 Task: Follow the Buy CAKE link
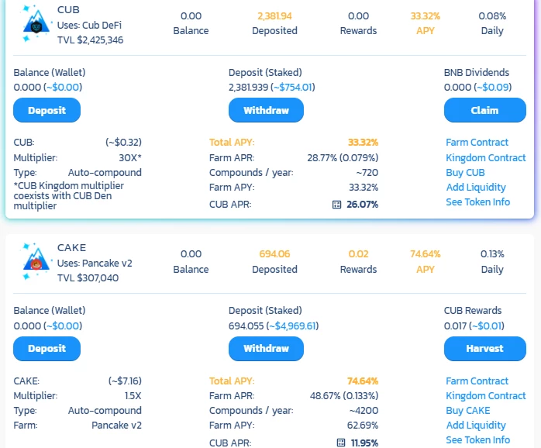point(468,410)
